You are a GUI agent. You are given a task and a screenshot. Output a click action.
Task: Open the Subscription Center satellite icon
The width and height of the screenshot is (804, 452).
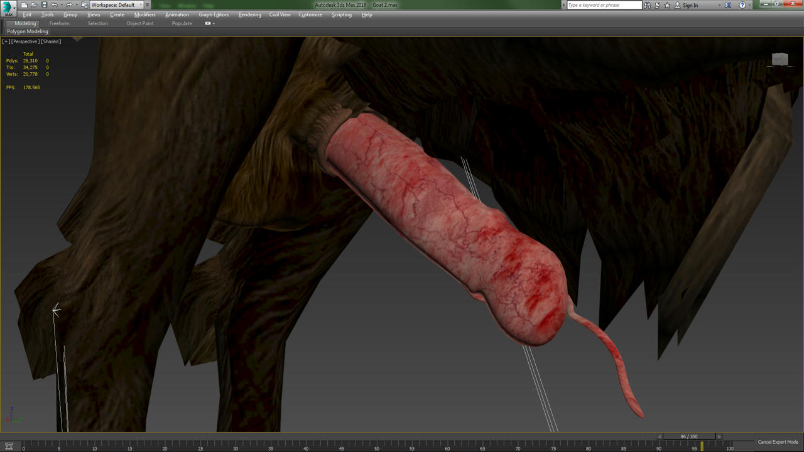(x=657, y=5)
